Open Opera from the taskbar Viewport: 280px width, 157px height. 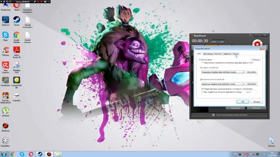click(x=31, y=154)
